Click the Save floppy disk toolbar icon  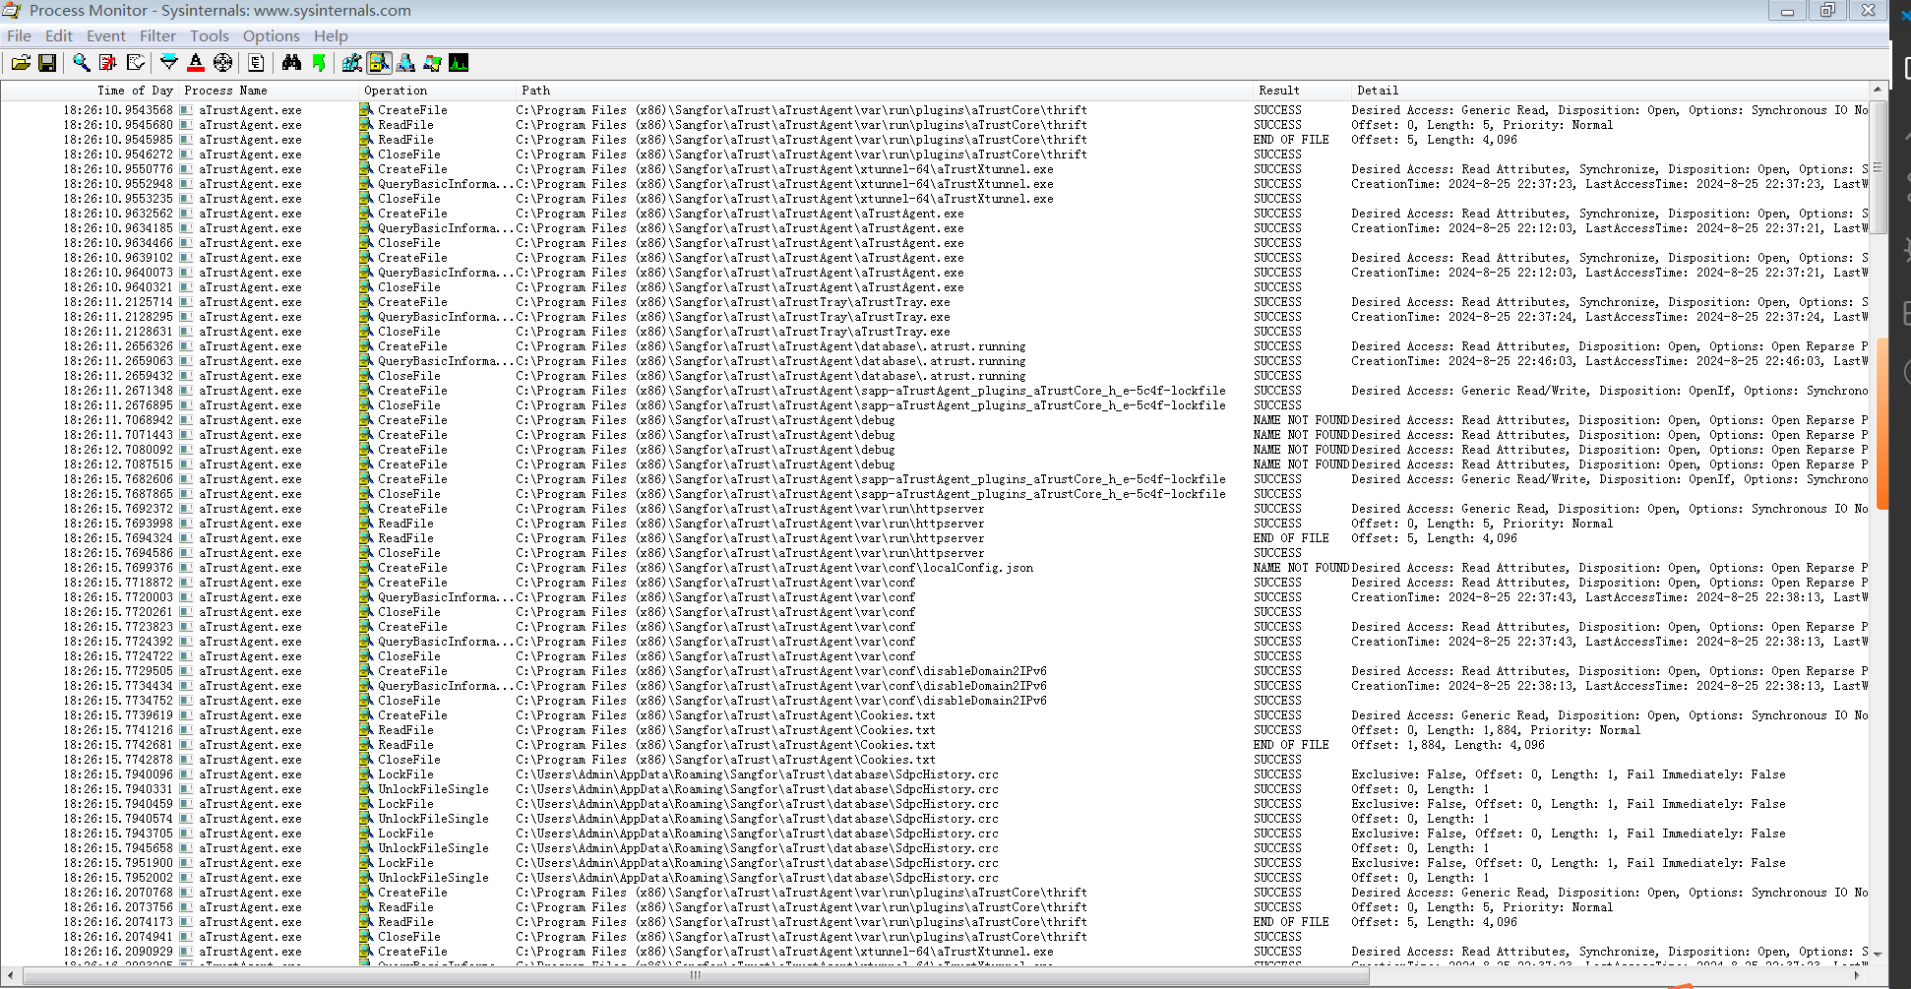pos(47,63)
